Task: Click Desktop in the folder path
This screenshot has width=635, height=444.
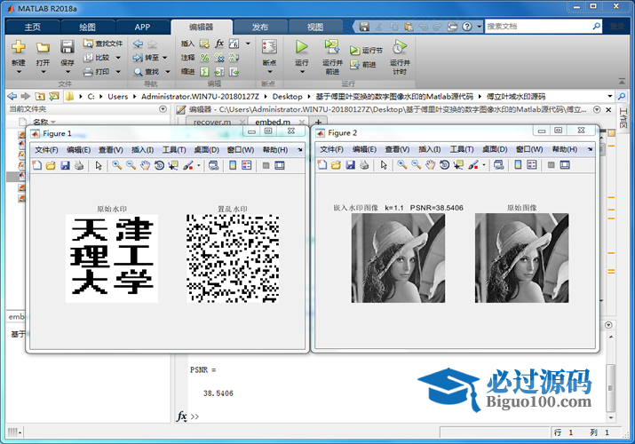Action: [287, 96]
